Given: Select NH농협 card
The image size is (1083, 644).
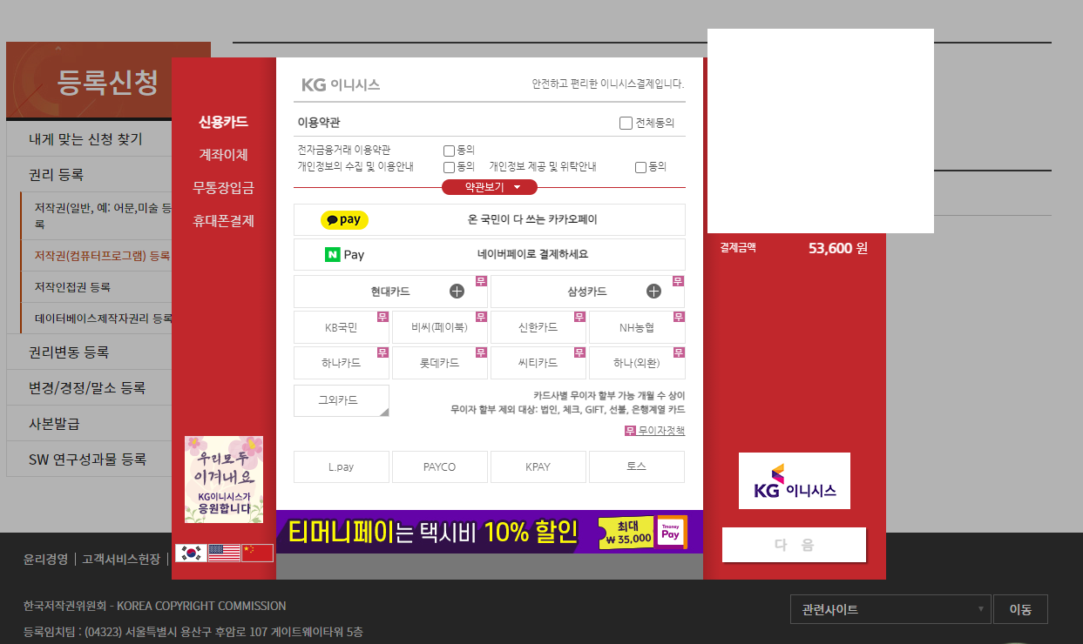Looking at the screenshot, I should pos(637,328).
